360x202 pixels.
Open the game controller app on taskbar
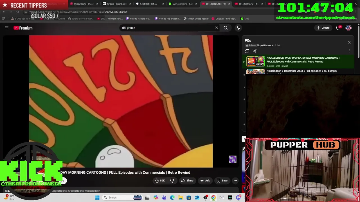[222, 198]
